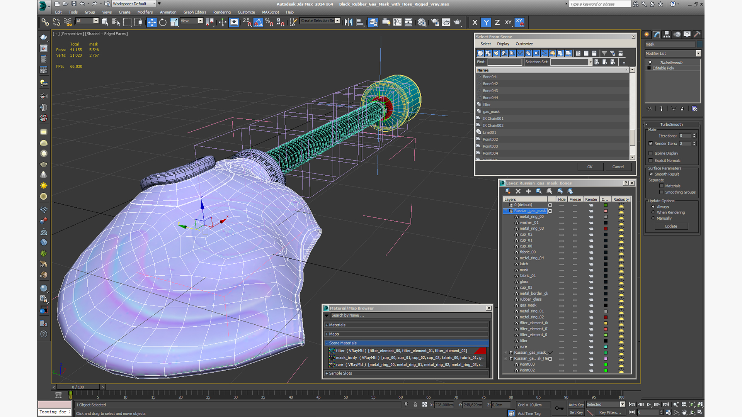Restrict to Y axis constraint

click(486, 22)
